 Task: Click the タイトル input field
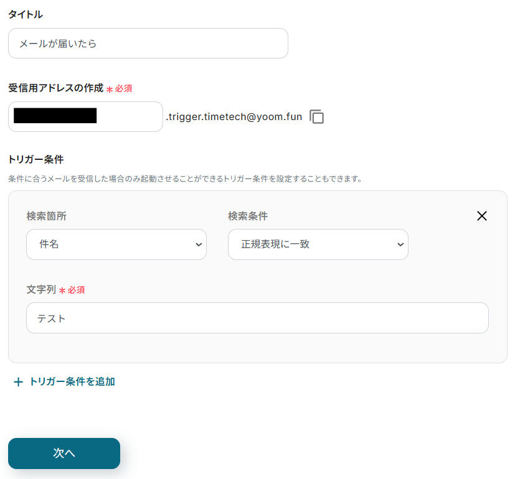[148, 44]
